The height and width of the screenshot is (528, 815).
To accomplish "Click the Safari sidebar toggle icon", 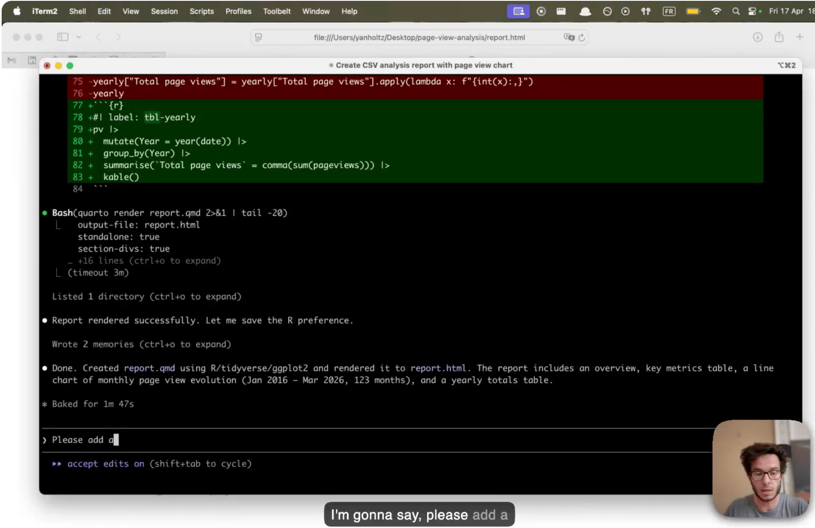I will (x=62, y=37).
